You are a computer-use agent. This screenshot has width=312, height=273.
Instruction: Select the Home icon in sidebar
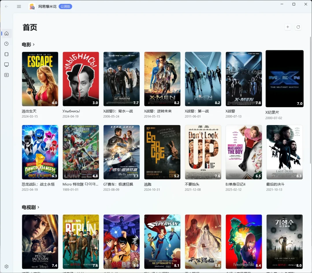pos(6,34)
